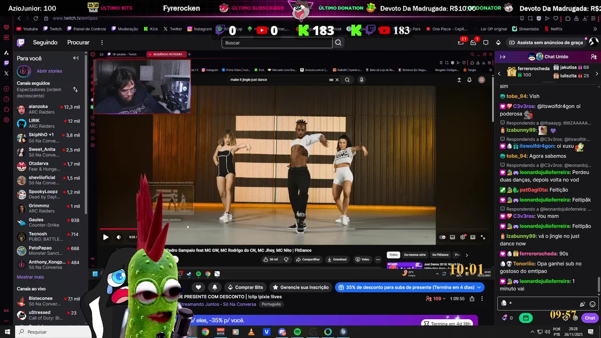Click Comprar Bits button
The height and width of the screenshot is (338, 601).
[x=245, y=287]
